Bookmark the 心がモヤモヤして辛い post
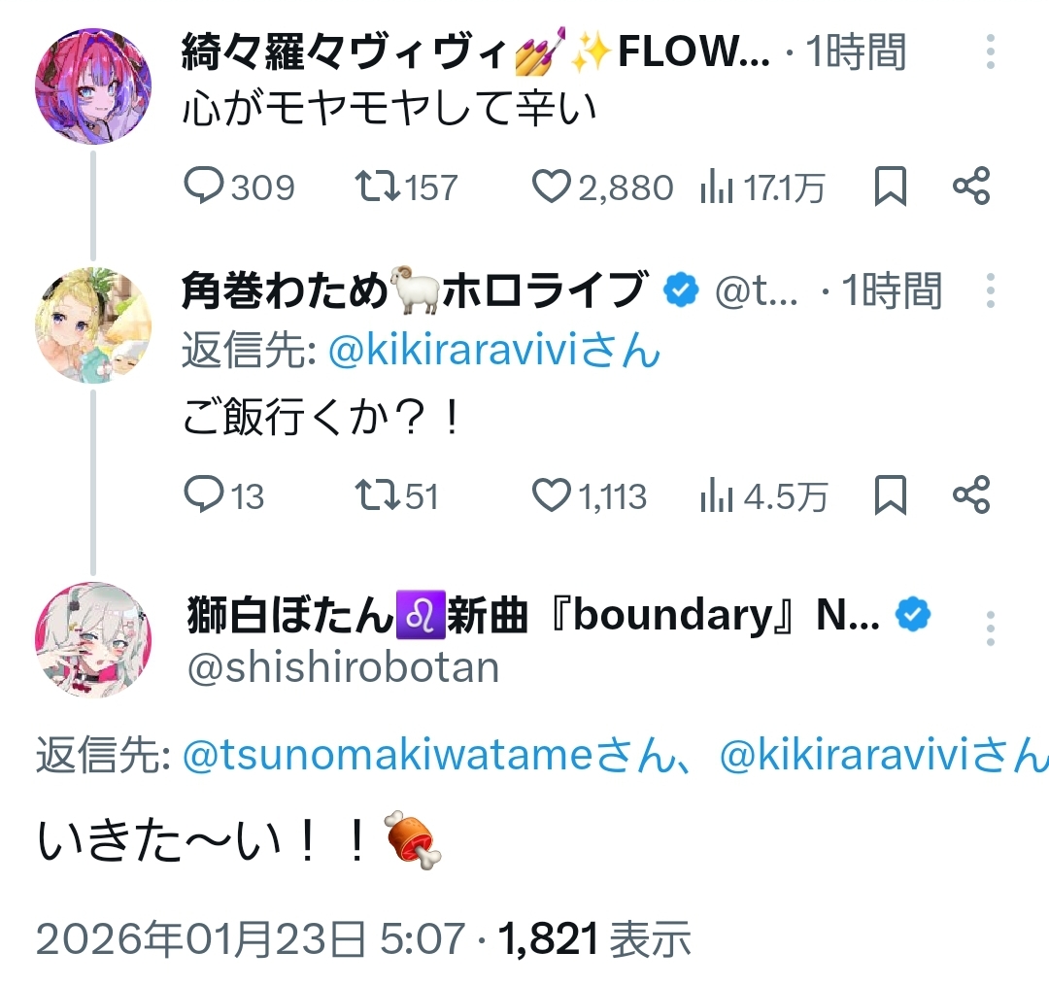This screenshot has height=986, width=1049. click(891, 187)
